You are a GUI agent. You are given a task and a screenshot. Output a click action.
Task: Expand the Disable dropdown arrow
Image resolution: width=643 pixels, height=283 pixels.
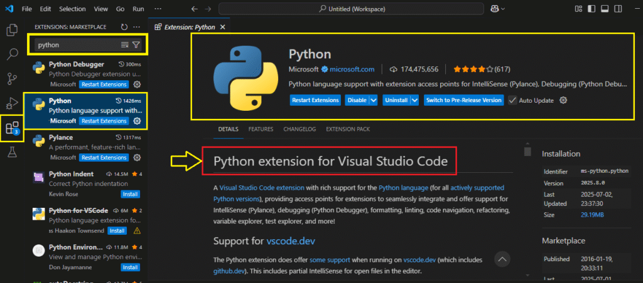click(373, 100)
